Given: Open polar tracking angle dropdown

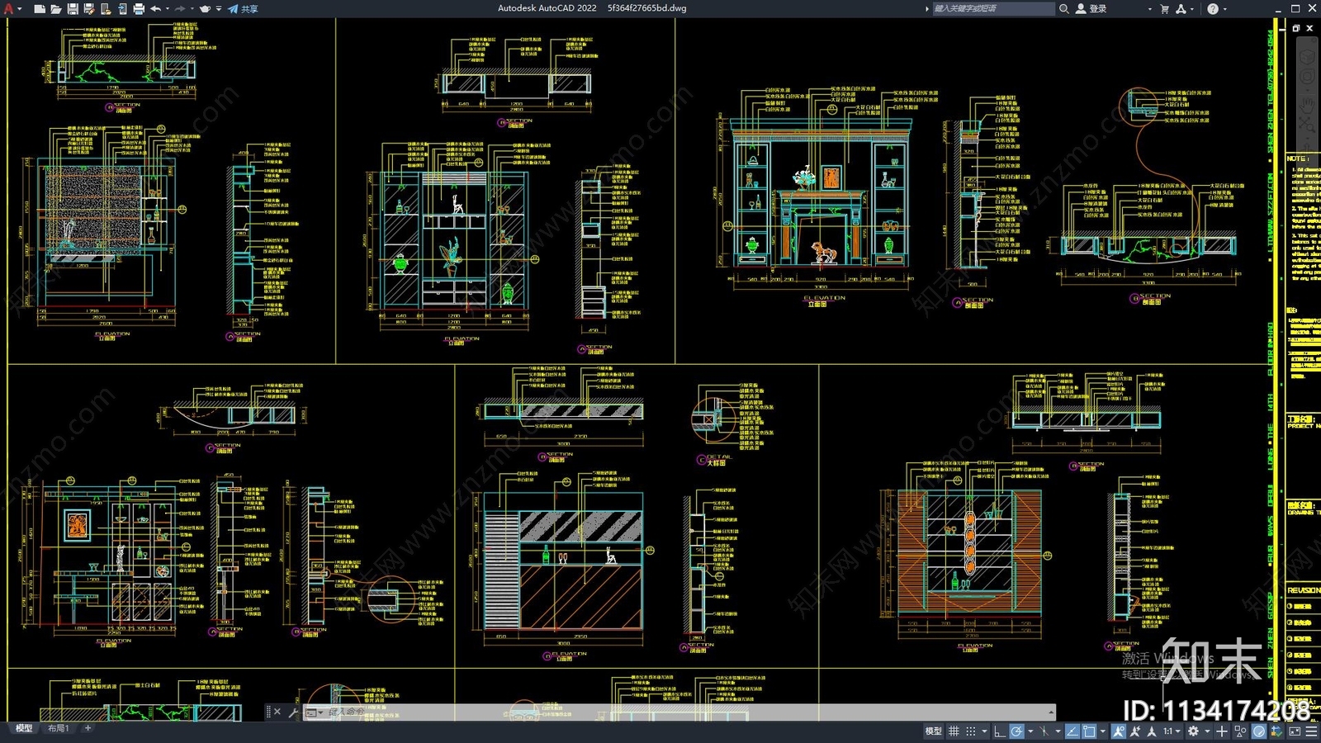Looking at the screenshot, I should click(x=1030, y=731).
